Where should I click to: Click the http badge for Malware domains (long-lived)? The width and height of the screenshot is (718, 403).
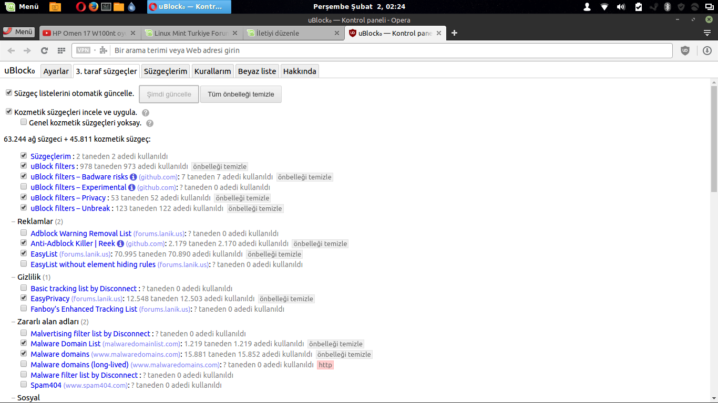point(325,365)
